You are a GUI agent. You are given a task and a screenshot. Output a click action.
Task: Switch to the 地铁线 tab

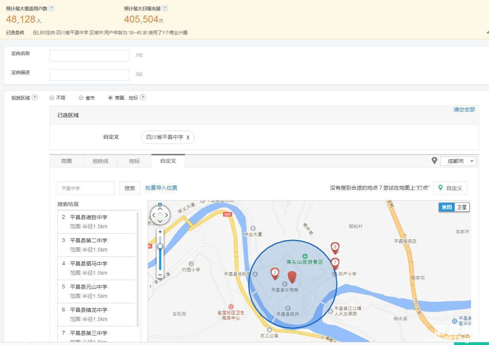point(100,161)
